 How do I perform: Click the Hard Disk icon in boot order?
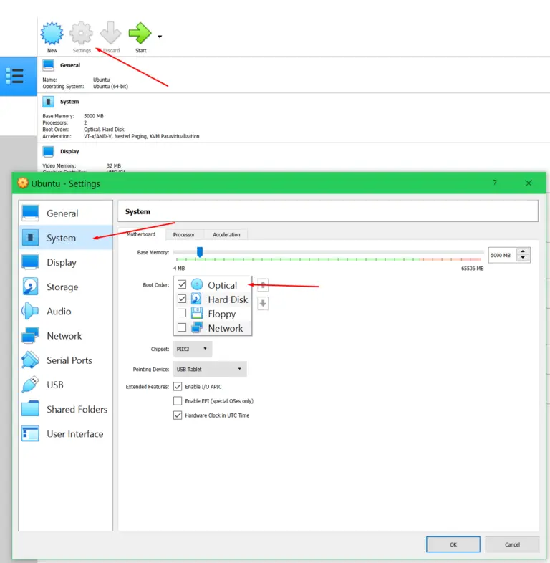(x=197, y=299)
